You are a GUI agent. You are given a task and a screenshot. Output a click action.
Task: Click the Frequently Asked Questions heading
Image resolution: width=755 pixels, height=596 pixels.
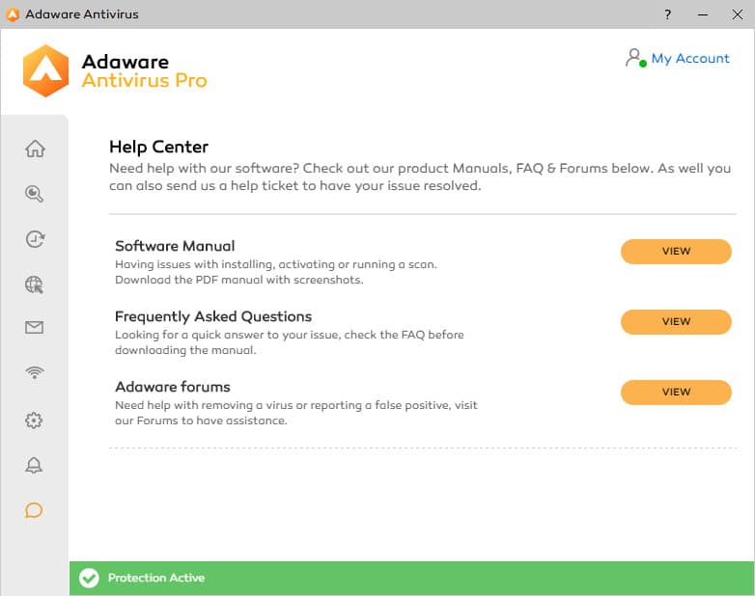click(213, 316)
